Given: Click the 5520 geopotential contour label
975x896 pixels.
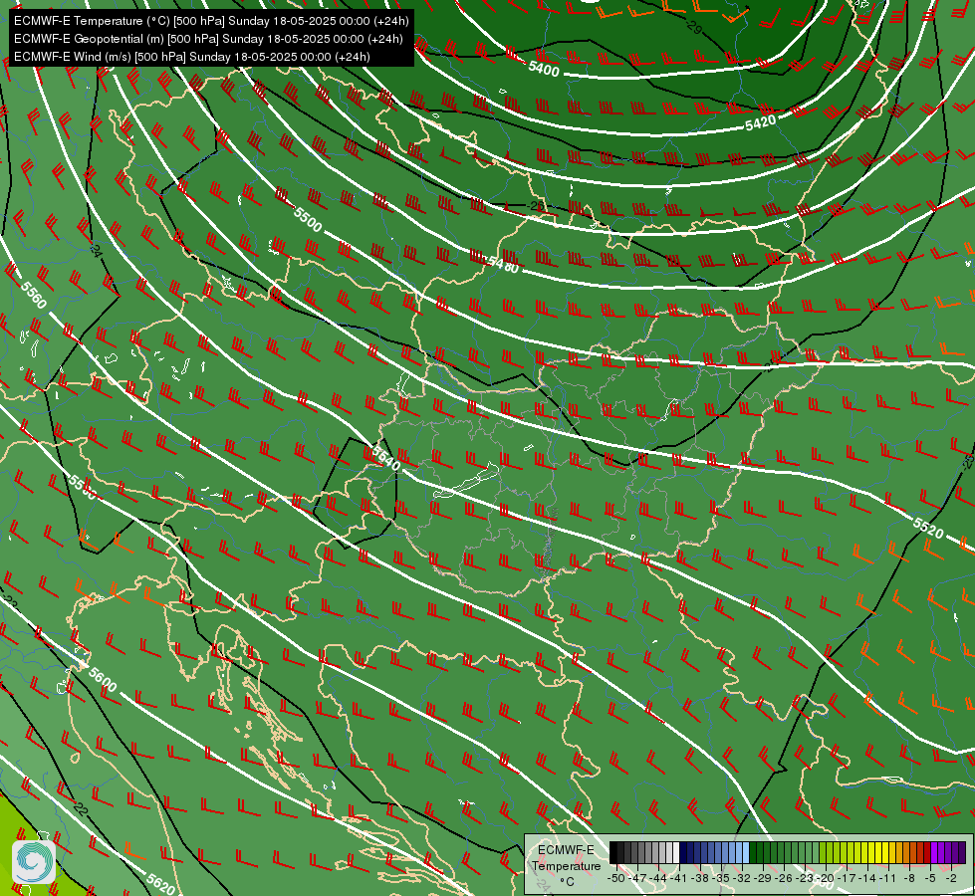Looking at the screenshot, I should (x=928, y=528).
